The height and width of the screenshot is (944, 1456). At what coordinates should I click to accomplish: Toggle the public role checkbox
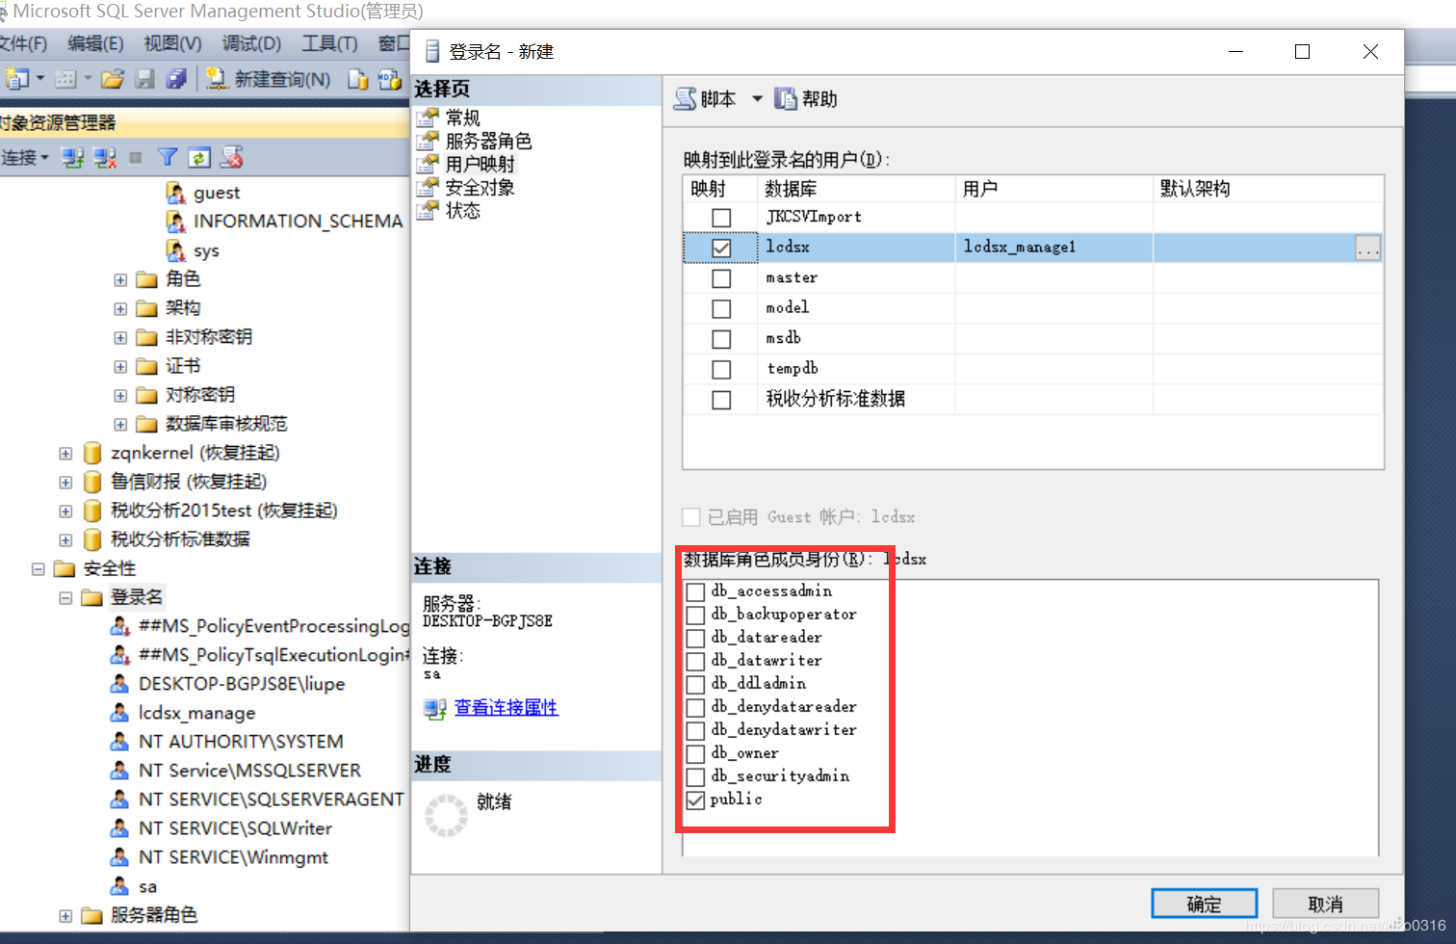pos(695,800)
